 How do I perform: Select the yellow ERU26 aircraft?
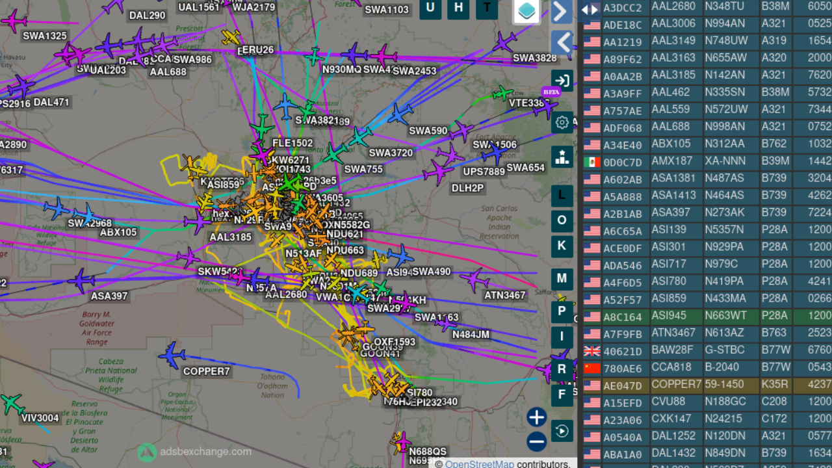231,37
